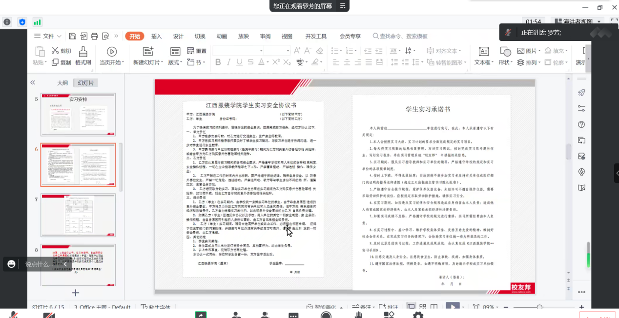Expand the arrow beside 文件
Image resolution: width=619 pixels, height=318 pixels.
coord(59,36)
